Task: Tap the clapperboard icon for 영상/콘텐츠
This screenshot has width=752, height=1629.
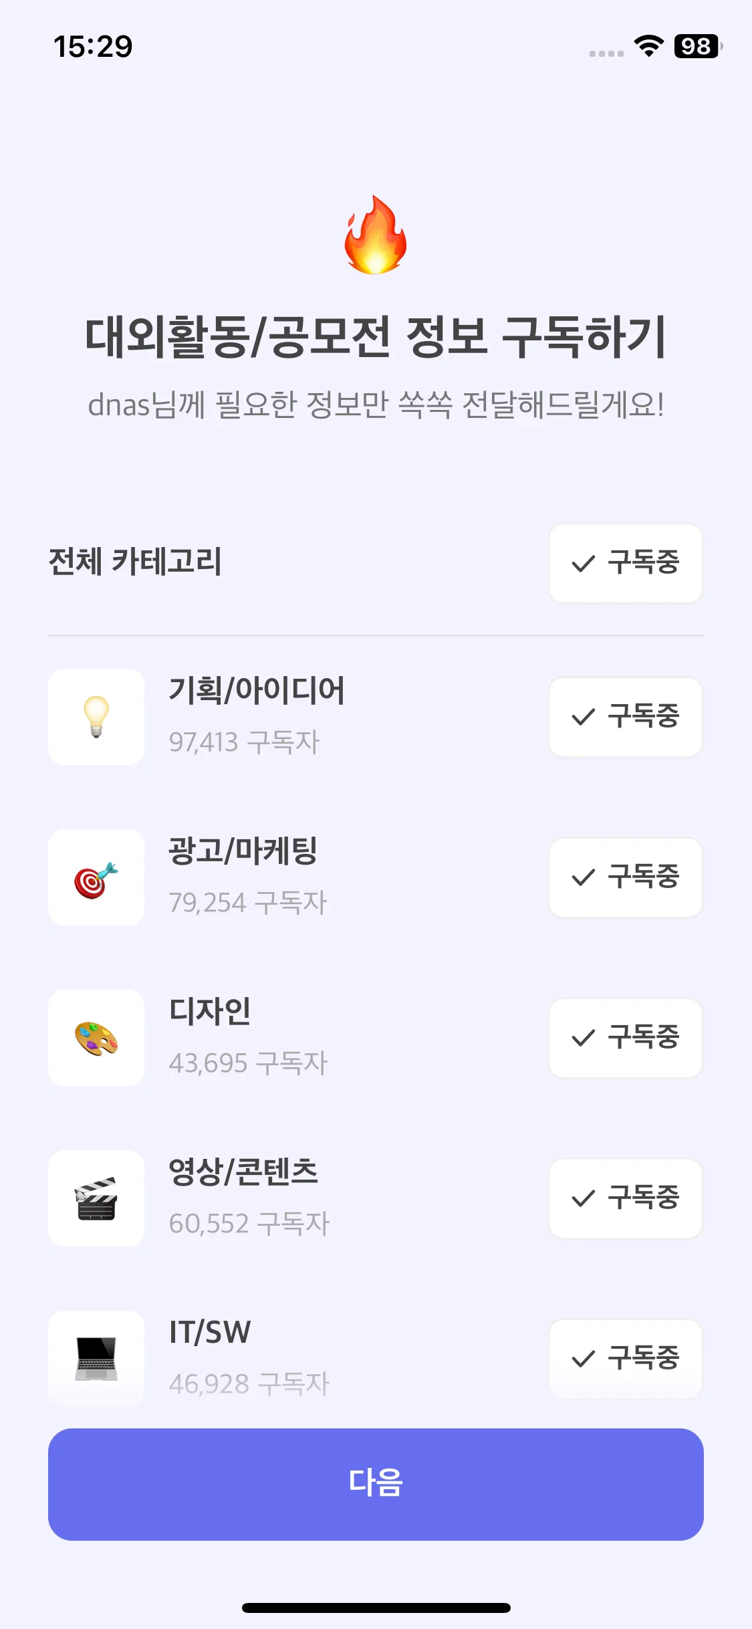Action: (x=96, y=1198)
